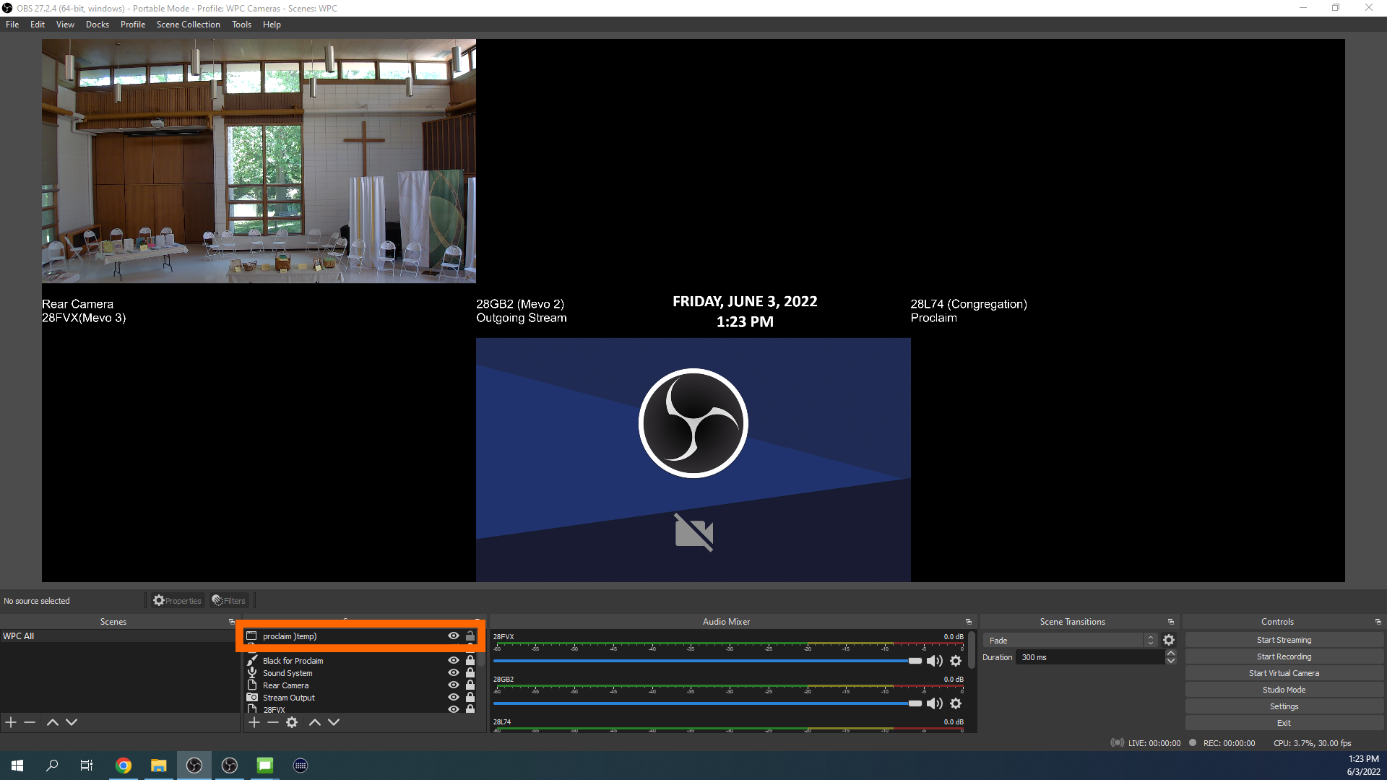The height and width of the screenshot is (780, 1387).
Task: Expand the sources panel move-down chevron
Action: [x=334, y=722]
